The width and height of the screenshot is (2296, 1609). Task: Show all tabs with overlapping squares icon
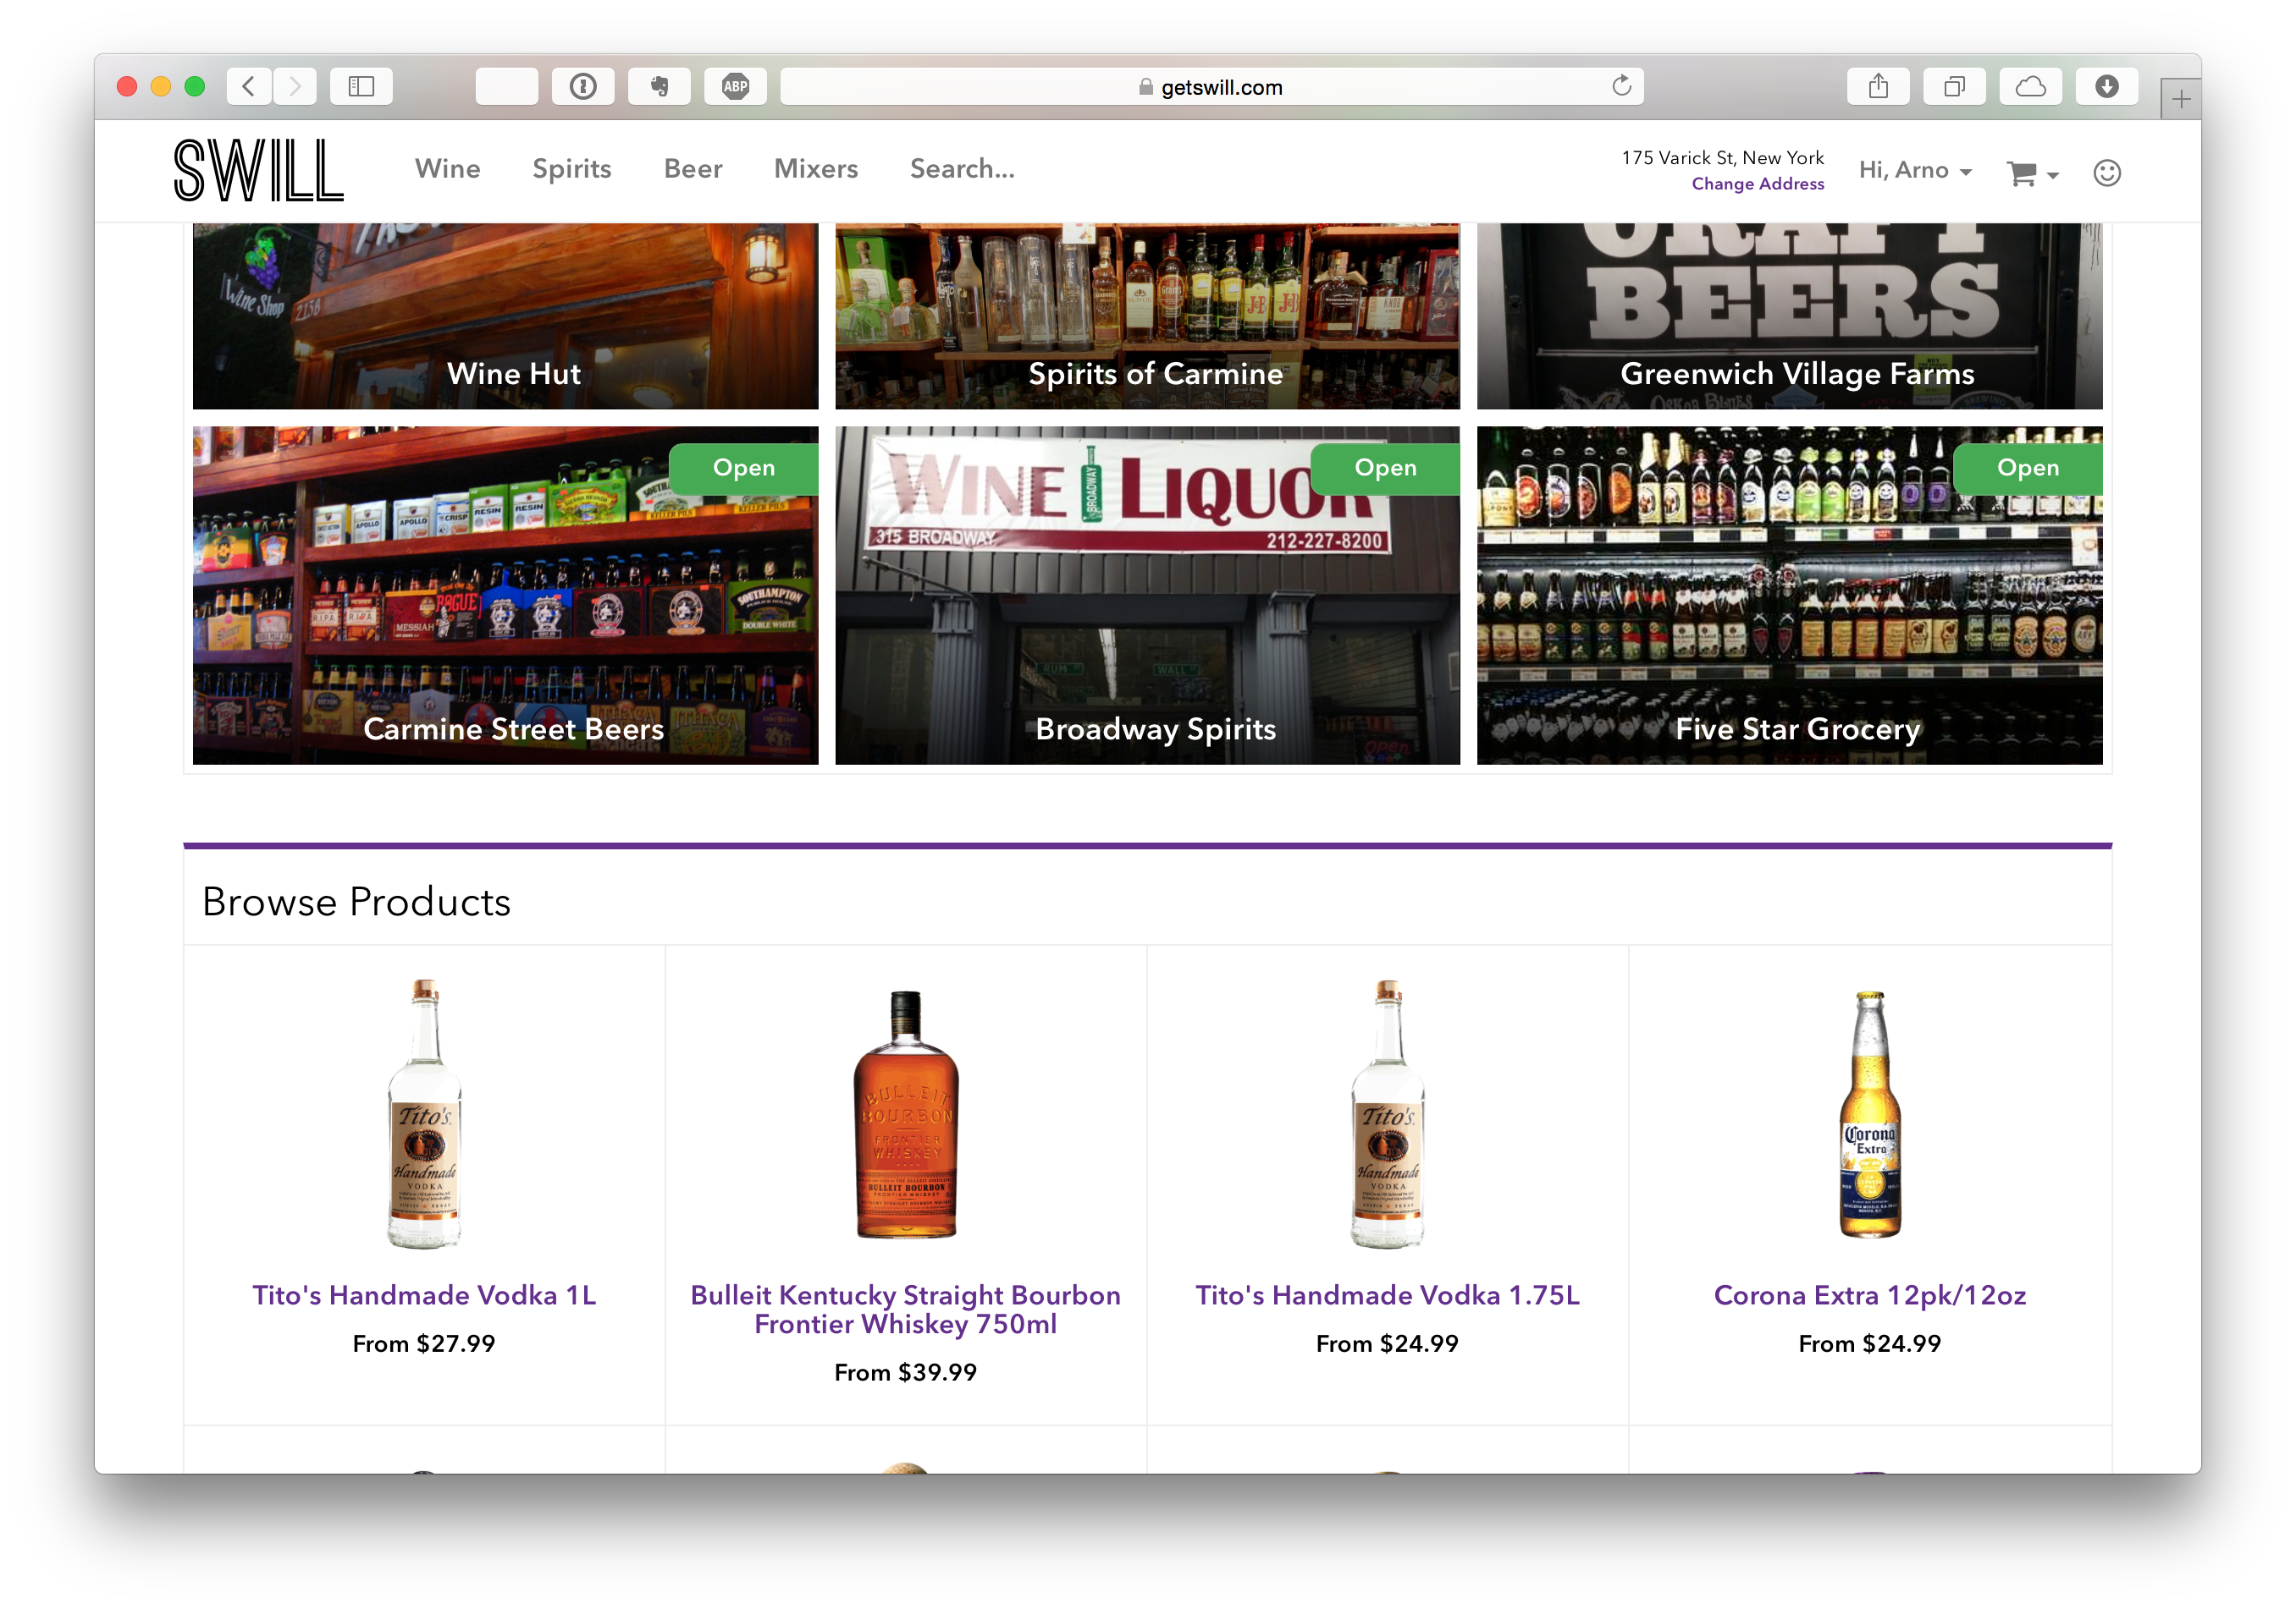[1954, 87]
